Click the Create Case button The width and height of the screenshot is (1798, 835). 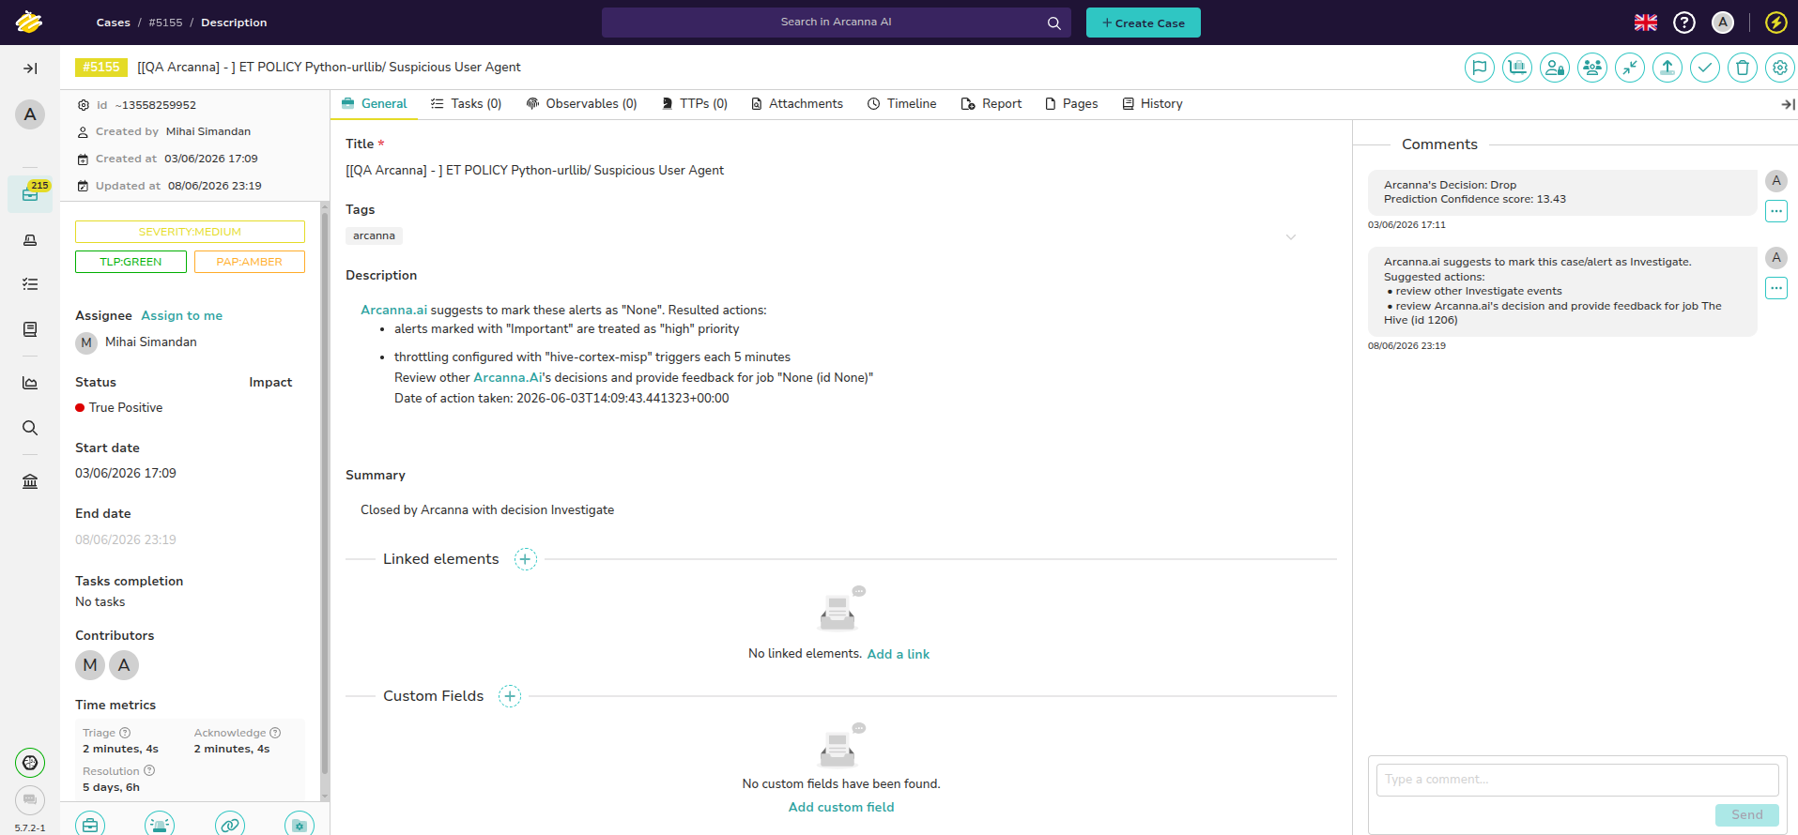(x=1144, y=23)
